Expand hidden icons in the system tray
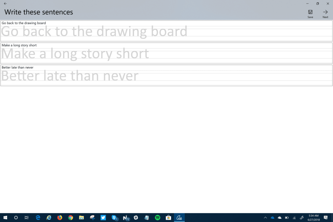Screen dimensions: 333x222 point(265,217)
